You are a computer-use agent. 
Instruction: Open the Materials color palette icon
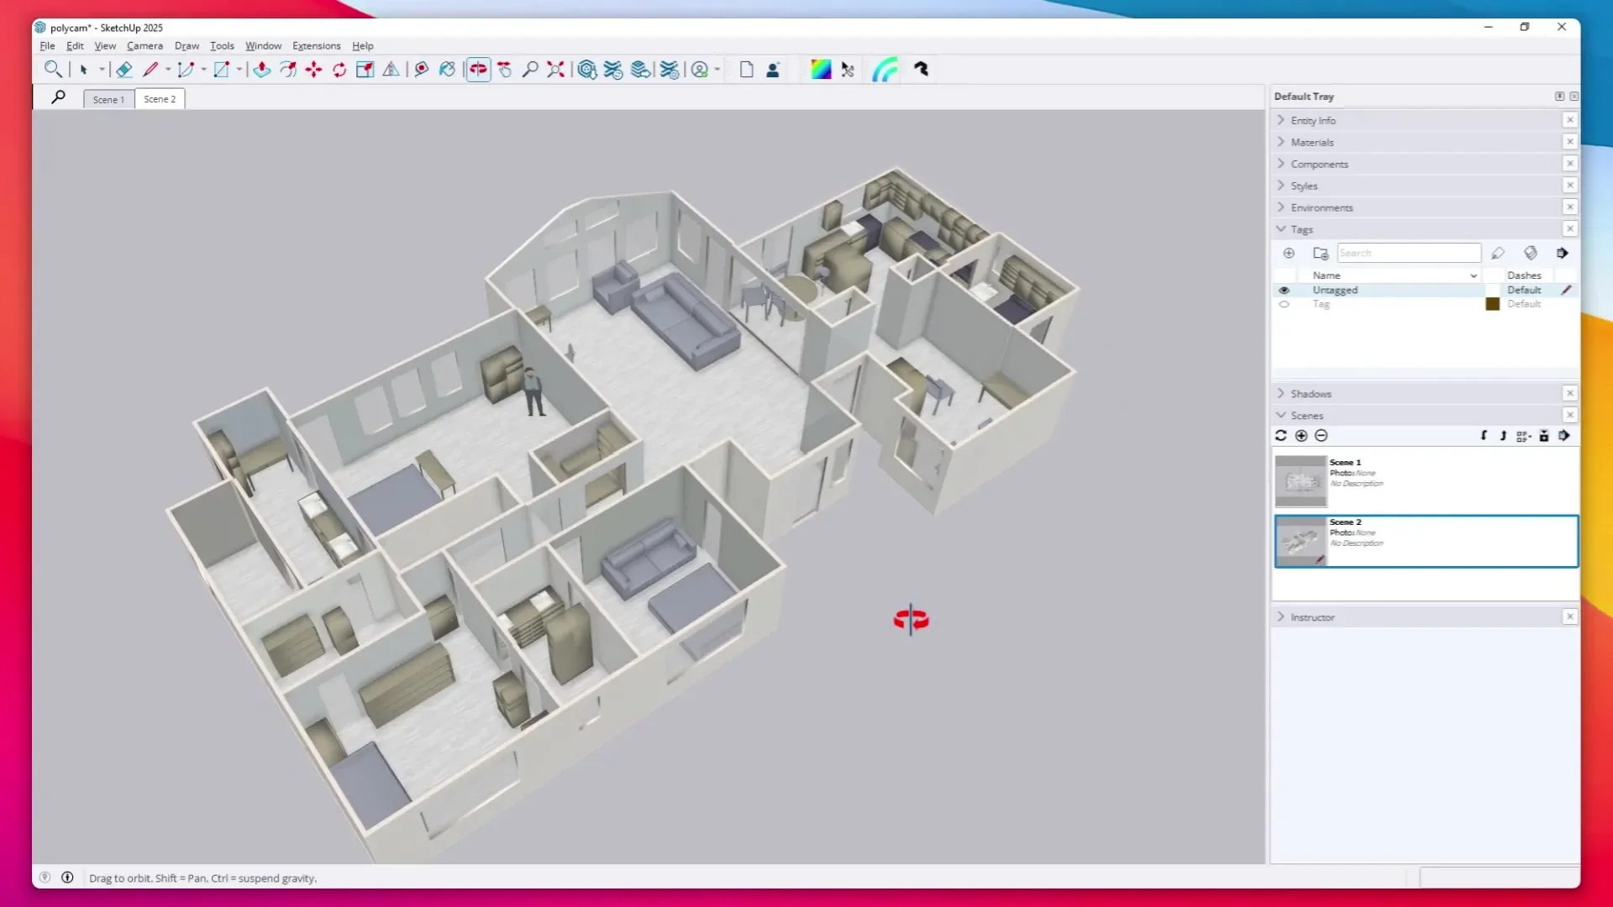pyautogui.click(x=821, y=69)
